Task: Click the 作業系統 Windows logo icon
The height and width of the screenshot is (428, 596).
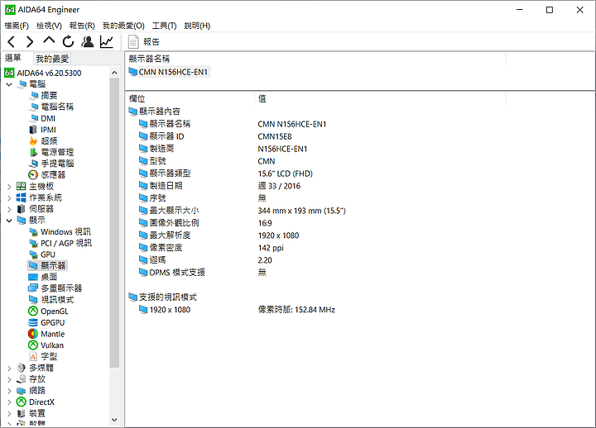Action: coord(22,197)
